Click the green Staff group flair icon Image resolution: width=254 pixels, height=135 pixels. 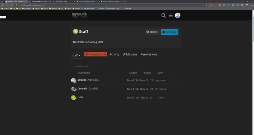click(75, 31)
